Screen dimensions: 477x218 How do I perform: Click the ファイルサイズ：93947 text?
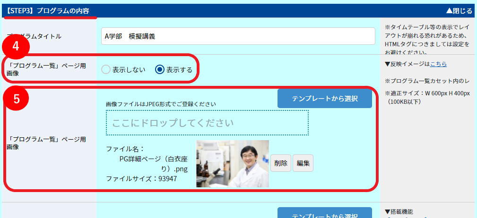(x=141, y=179)
